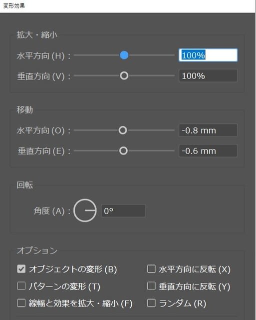Check 垂直方向に反転 (Y) option
Image resolution: width=256 pixels, height=320 pixels.
(151, 286)
